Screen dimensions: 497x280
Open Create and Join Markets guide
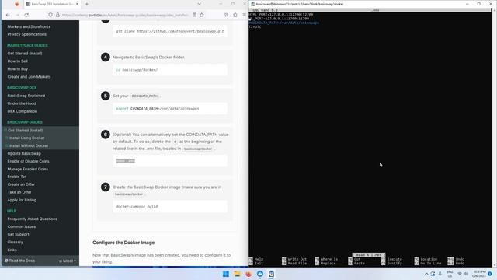(x=29, y=77)
